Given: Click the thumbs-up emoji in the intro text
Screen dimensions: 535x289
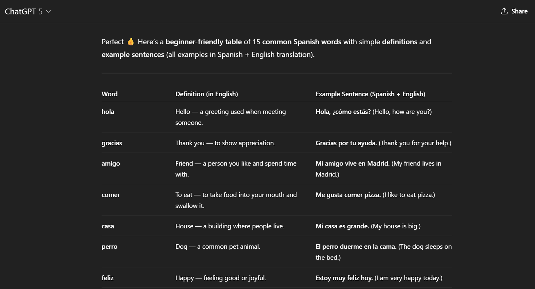Looking at the screenshot, I should point(130,42).
